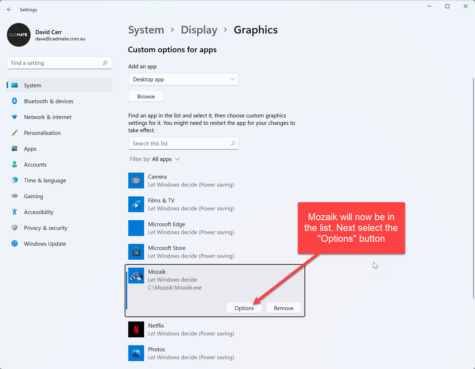Click the Mozaik app icon

click(136, 276)
